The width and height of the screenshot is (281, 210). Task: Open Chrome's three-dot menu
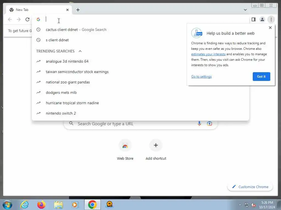coord(271,19)
